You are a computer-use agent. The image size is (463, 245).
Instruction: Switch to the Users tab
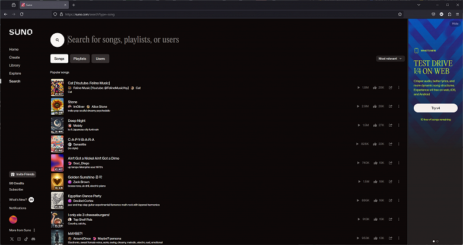[x=100, y=59]
